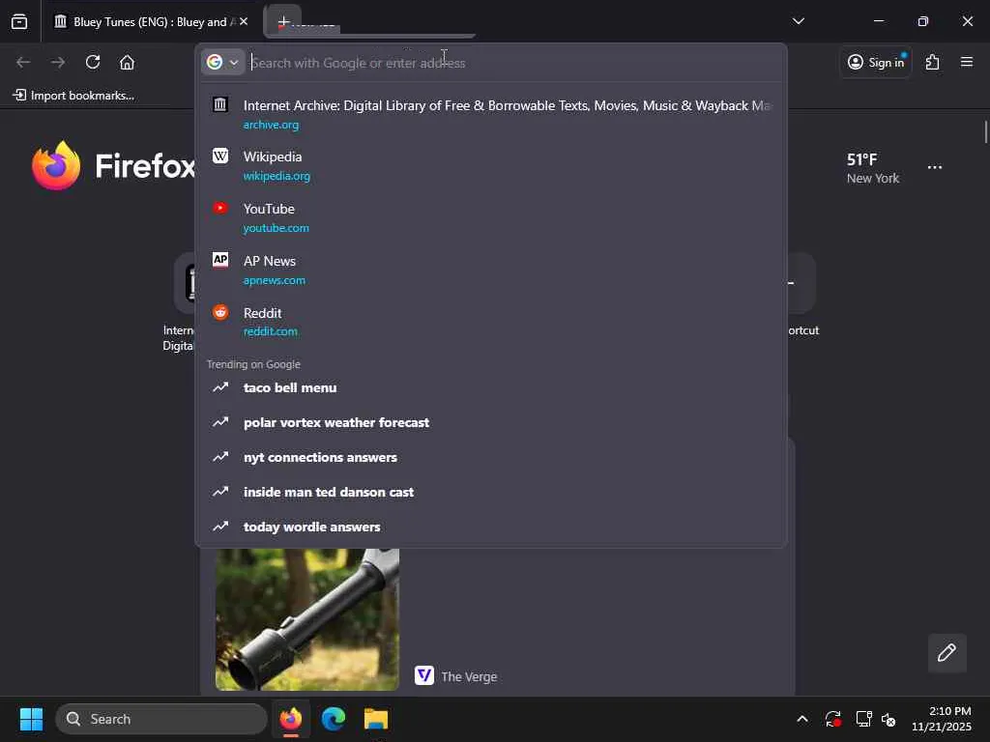Search trending 'nyt connections answers'
This screenshot has width=990, height=742.
point(491,457)
